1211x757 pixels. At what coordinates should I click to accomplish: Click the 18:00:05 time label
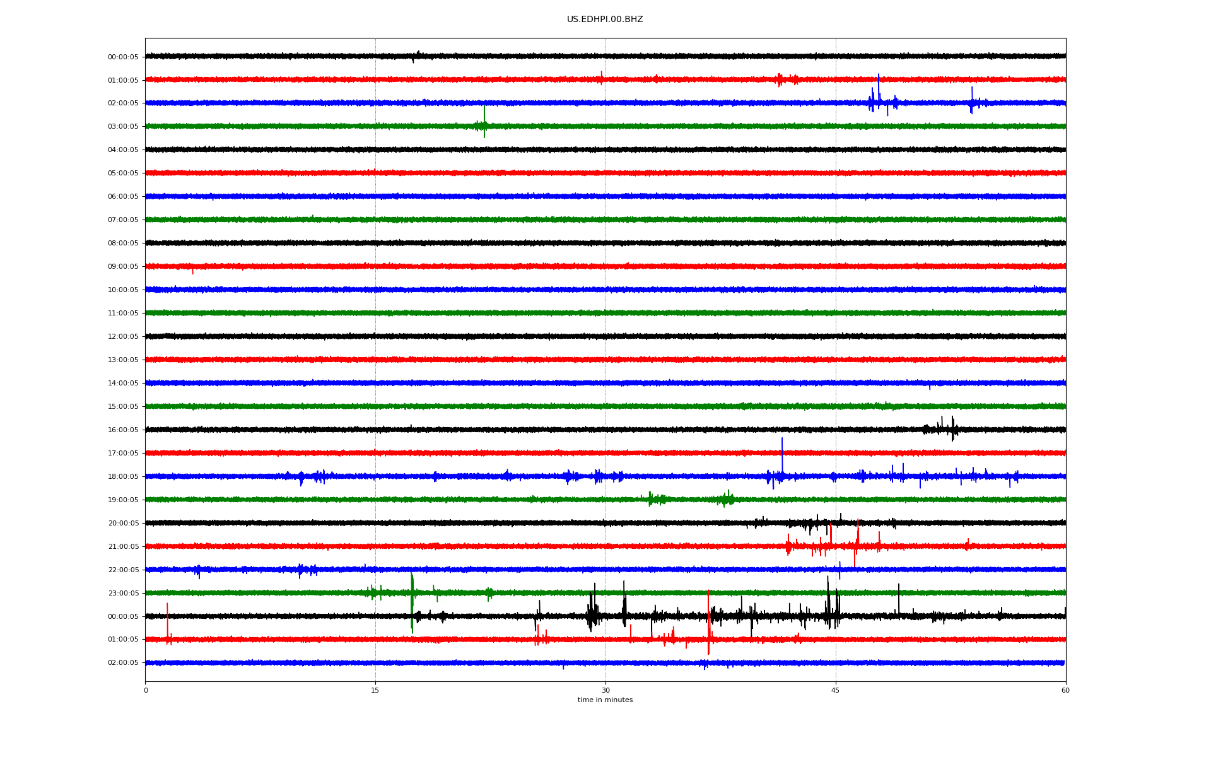click(123, 477)
